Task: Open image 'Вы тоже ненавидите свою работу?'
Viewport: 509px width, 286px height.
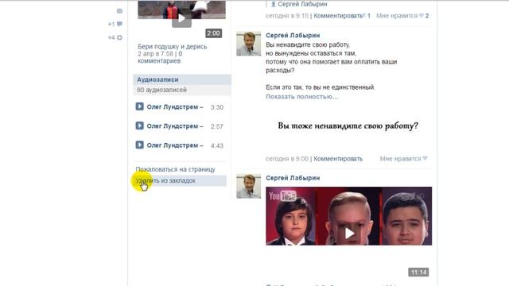Action: [348, 126]
